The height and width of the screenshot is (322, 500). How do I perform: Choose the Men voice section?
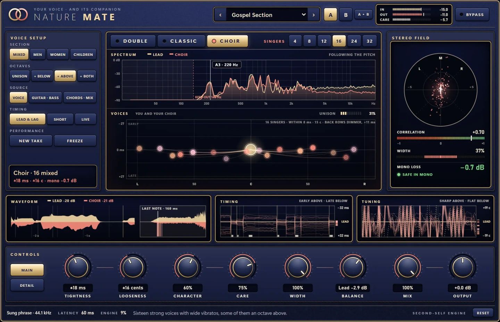[x=37, y=55]
